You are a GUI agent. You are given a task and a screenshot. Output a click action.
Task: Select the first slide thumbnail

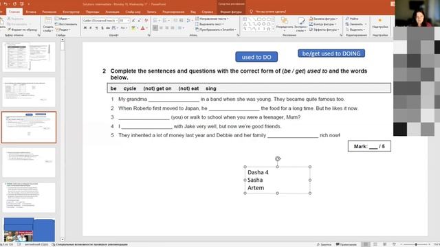29,57
